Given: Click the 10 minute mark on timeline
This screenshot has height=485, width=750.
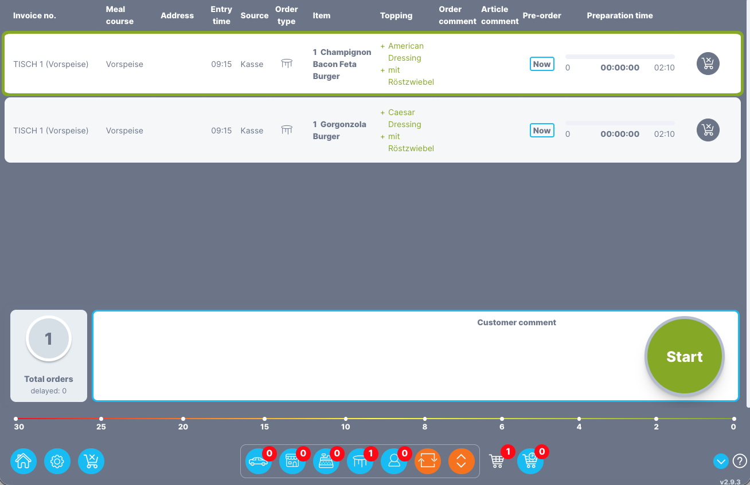Looking at the screenshot, I should (x=346, y=419).
